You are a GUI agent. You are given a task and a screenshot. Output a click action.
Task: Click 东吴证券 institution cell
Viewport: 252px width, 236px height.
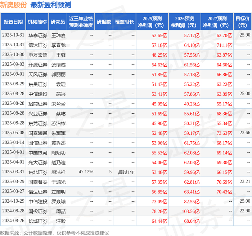pos(38,84)
